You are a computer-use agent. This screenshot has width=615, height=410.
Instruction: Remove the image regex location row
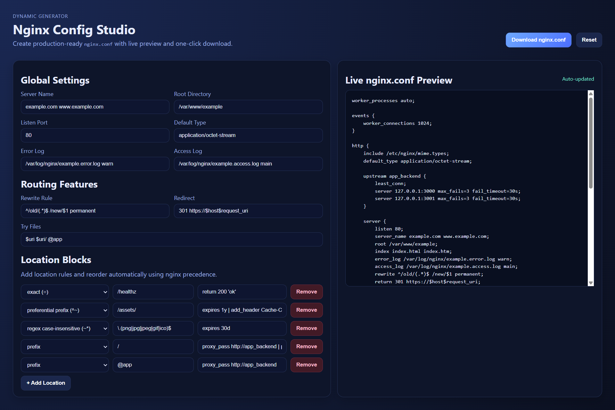[307, 328]
